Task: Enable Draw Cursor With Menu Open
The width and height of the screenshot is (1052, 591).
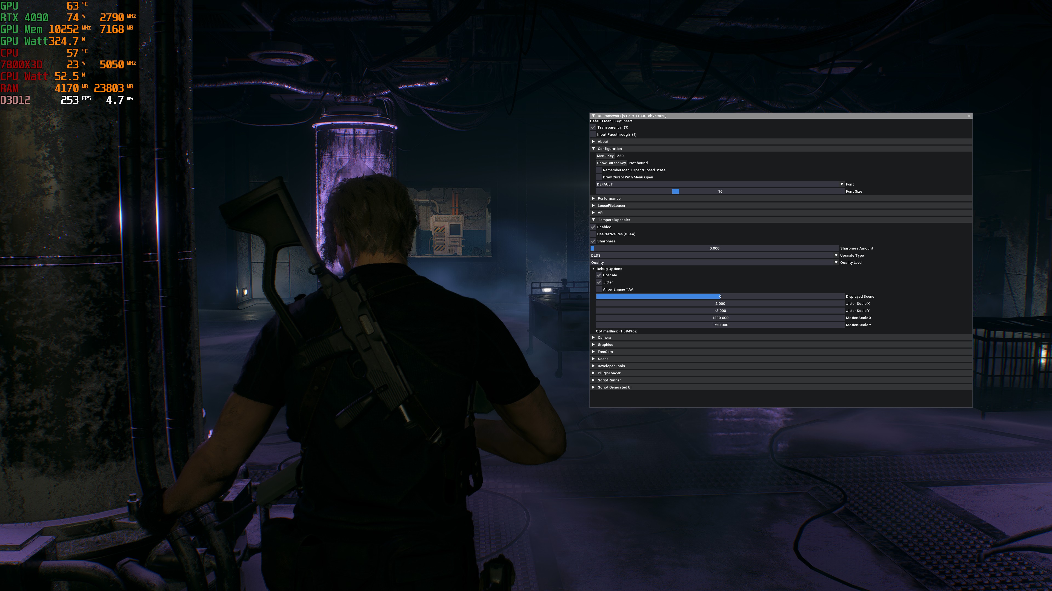Action: coord(599,177)
